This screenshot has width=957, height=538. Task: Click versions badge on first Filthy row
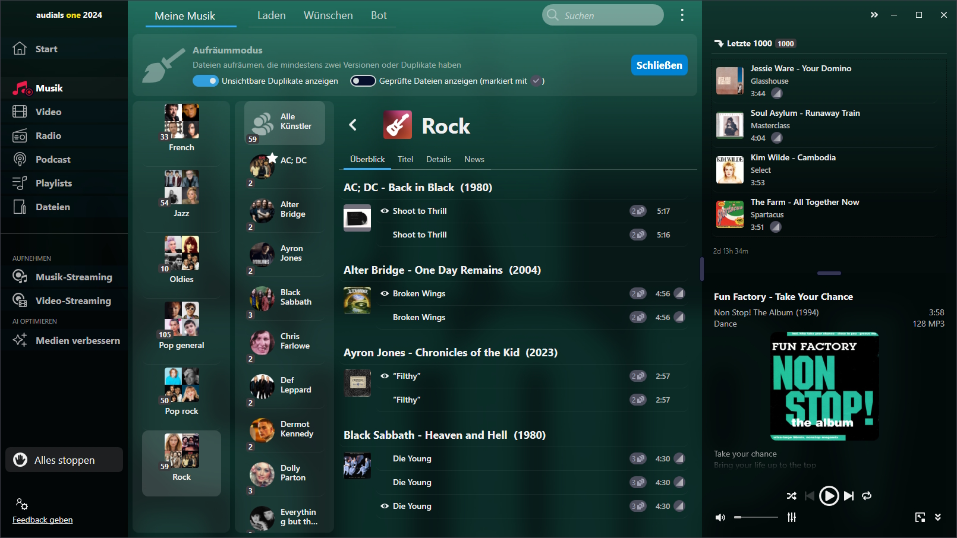pyautogui.click(x=638, y=376)
